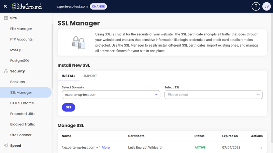Click the 07/04/2023 expiry date
Image resolution: width=273 pixels, height=153 pixels.
[x=231, y=148]
